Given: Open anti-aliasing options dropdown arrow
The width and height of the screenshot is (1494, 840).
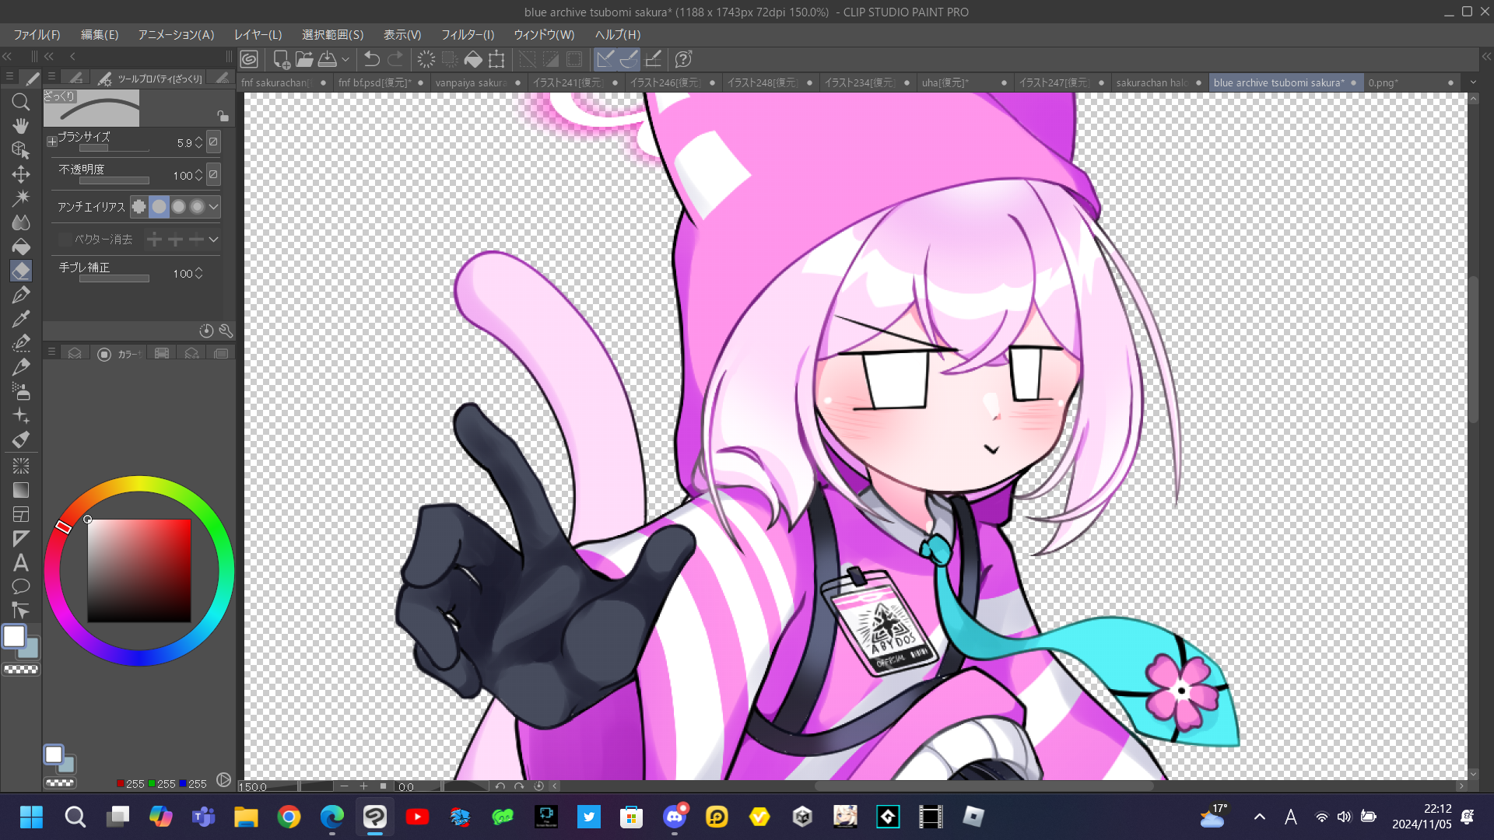Looking at the screenshot, I should point(213,207).
